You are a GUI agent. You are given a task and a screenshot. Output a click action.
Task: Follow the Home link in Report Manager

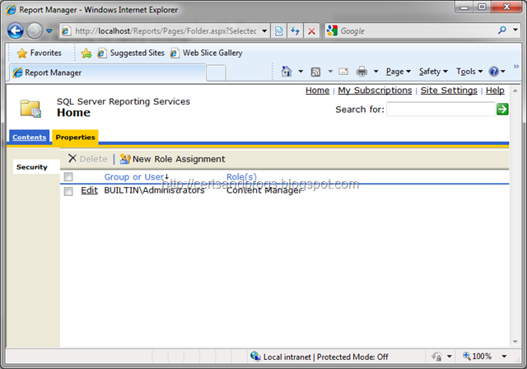click(x=317, y=91)
